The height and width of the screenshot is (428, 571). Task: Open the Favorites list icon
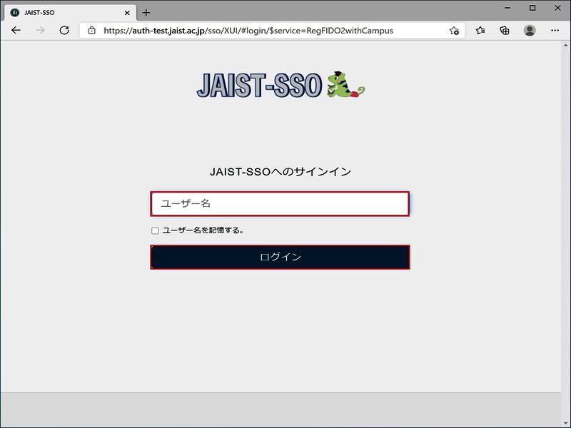(x=480, y=31)
